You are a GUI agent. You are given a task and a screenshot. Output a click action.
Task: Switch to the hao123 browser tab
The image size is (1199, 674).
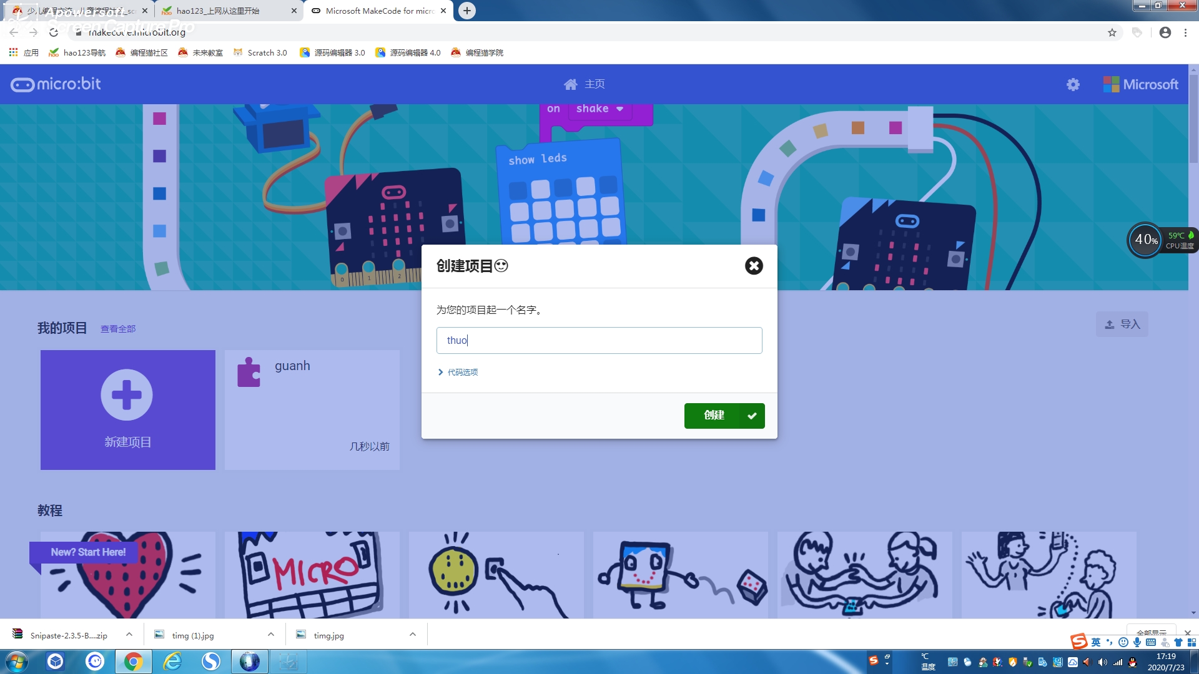[x=229, y=11]
